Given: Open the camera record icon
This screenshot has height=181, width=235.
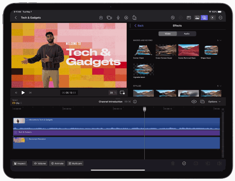Looking at the screenshot, I should [x=109, y=18].
